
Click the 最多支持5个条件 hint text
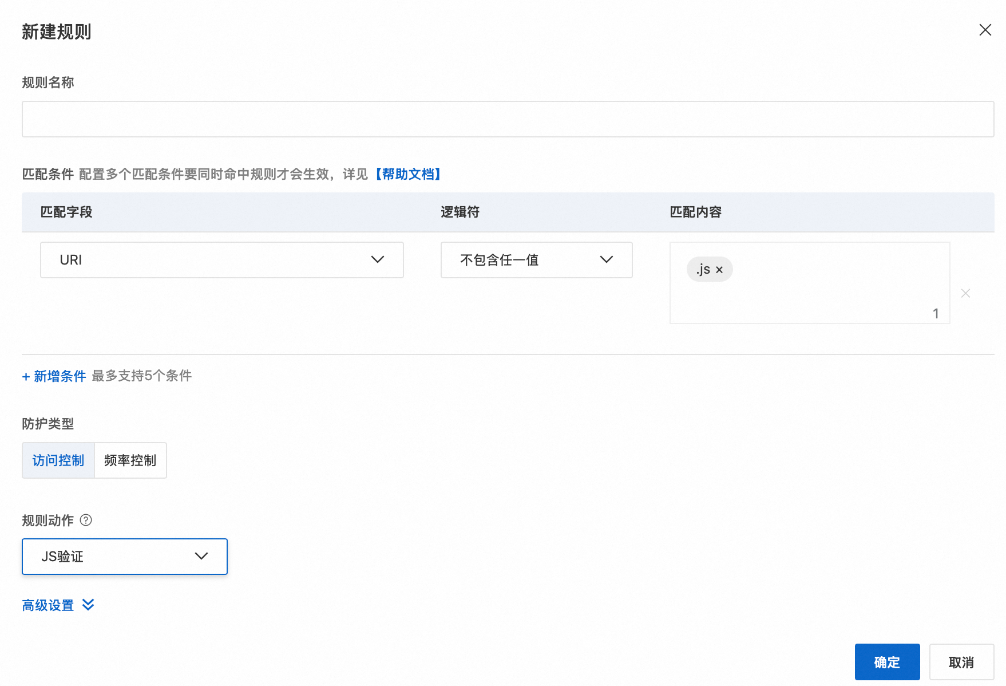[x=142, y=376]
